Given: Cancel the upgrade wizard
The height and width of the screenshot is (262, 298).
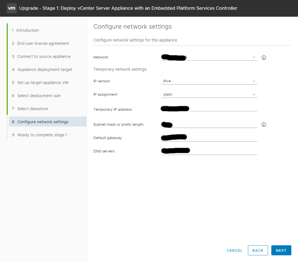Looking at the screenshot, I should click(x=234, y=250).
